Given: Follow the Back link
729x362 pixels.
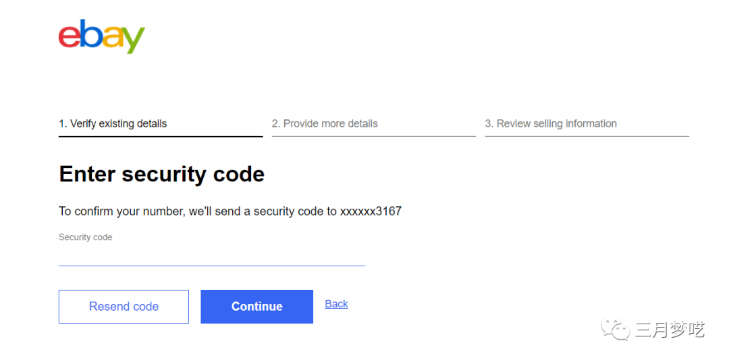Looking at the screenshot, I should tap(336, 304).
